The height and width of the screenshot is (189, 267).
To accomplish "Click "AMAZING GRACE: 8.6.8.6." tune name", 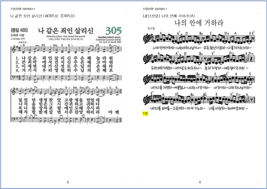I will click(109, 37).
